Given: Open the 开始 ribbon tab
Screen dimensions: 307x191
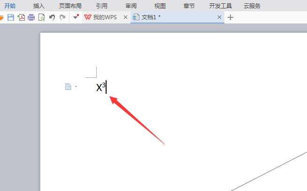Looking at the screenshot, I should coord(10,6).
